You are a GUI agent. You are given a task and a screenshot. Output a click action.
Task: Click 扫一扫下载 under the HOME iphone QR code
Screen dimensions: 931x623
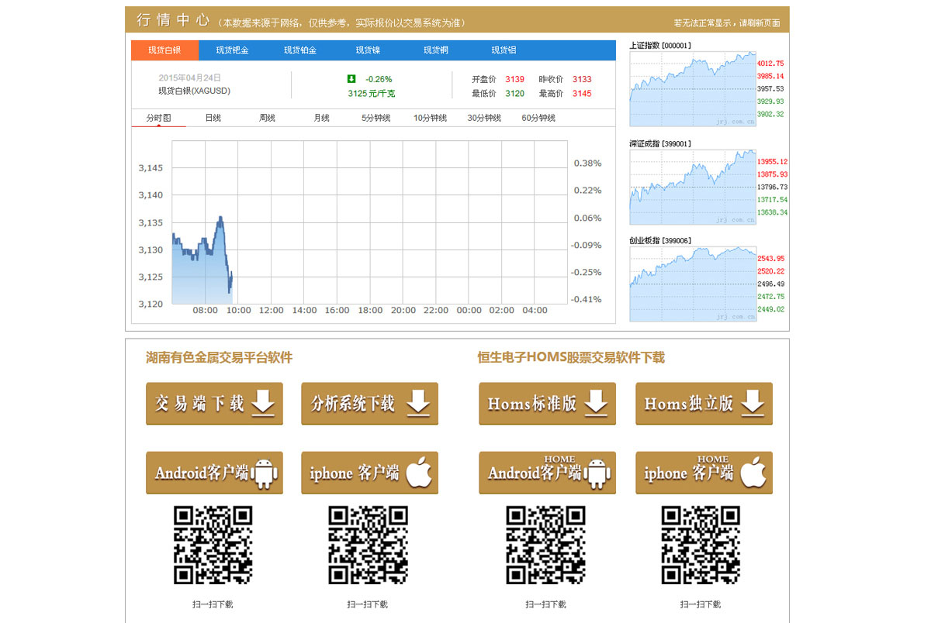[x=701, y=604]
